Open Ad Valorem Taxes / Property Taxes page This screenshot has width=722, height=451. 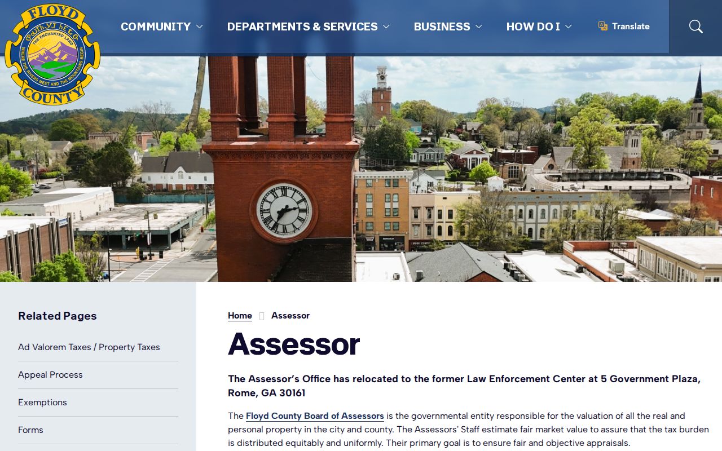89,347
